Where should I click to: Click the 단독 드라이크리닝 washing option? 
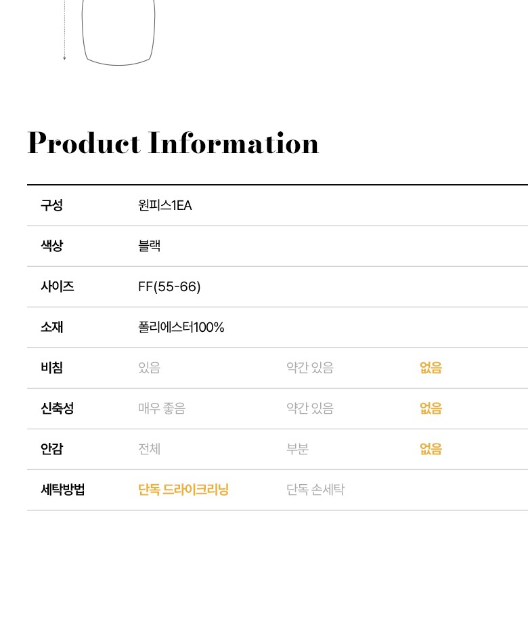(x=183, y=490)
